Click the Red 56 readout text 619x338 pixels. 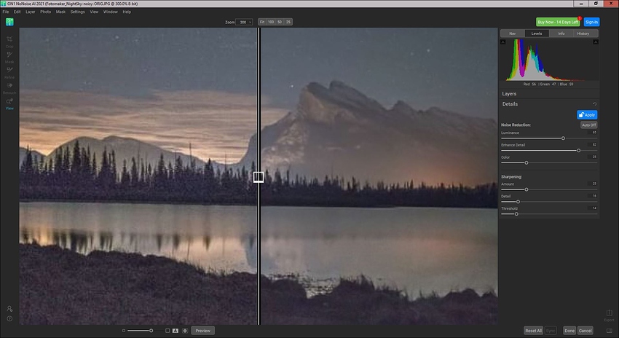coord(529,84)
